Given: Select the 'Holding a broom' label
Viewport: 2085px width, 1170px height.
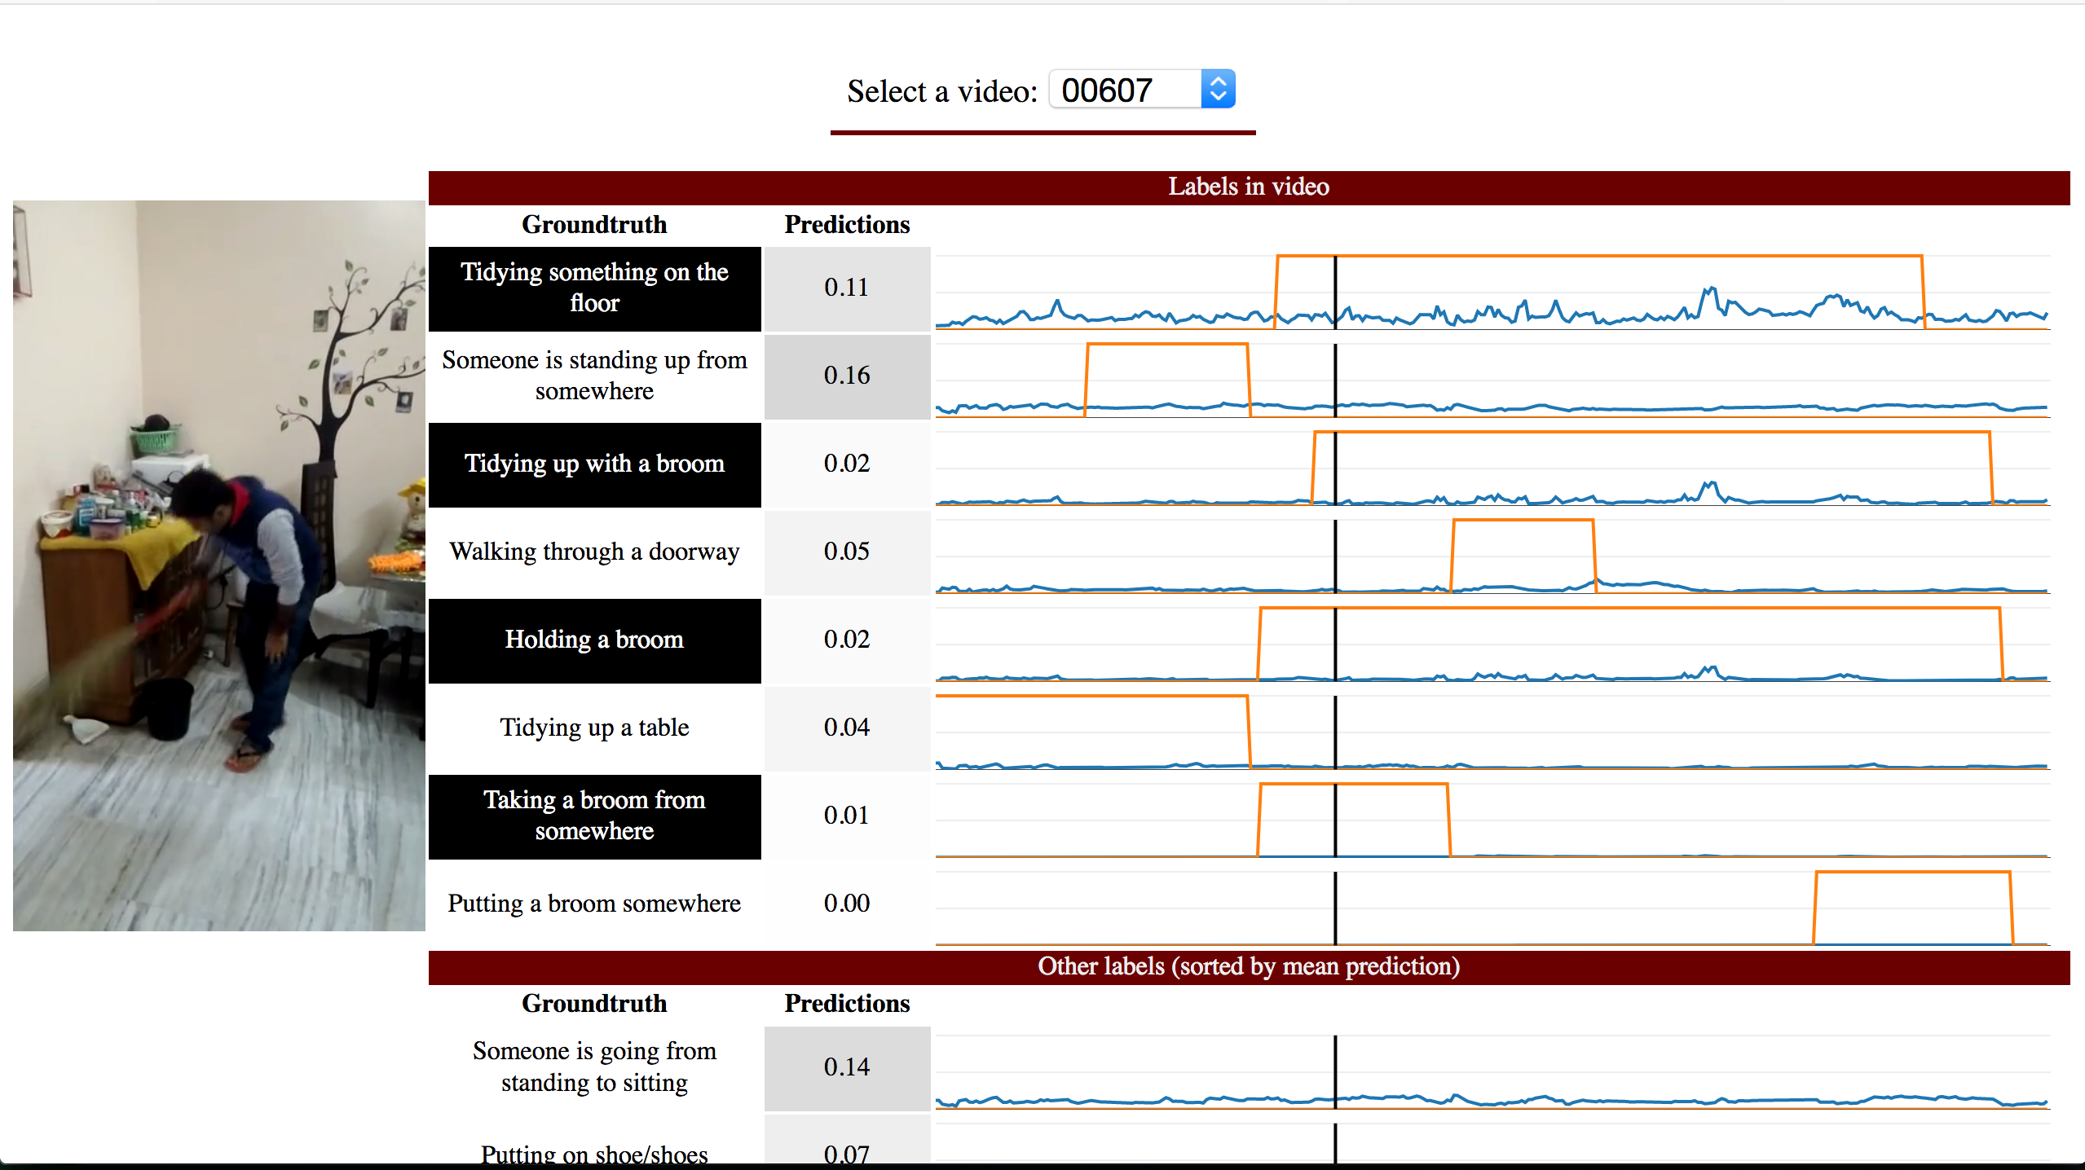Looking at the screenshot, I should [x=594, y=640].
